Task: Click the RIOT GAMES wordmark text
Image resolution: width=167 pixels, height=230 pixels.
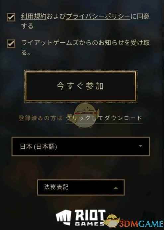Action: pyautogui.click(x=90, y=218)
